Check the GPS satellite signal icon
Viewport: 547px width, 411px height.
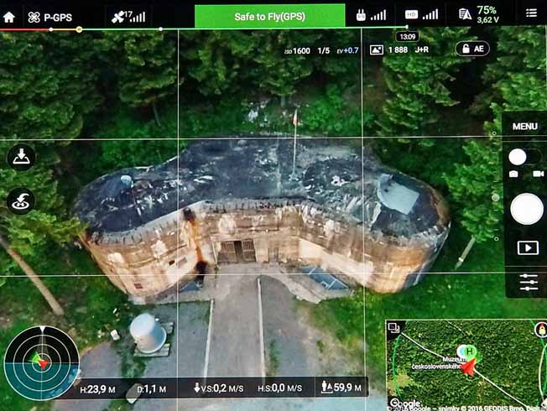click(x=128, y=17)
